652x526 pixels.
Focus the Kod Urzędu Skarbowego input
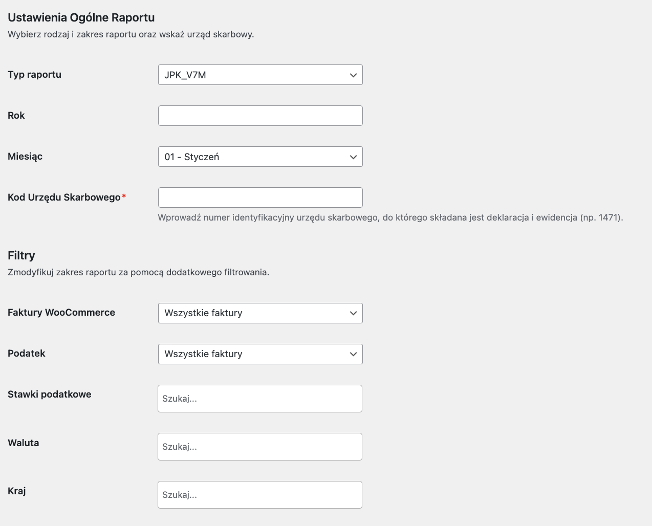260,198
